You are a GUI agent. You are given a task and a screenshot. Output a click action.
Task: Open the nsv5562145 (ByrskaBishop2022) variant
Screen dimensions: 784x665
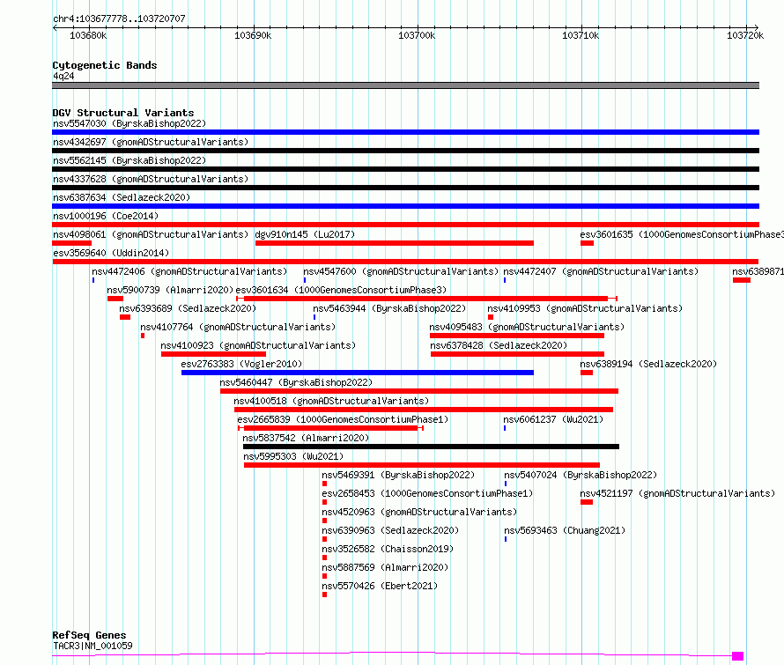129,160
